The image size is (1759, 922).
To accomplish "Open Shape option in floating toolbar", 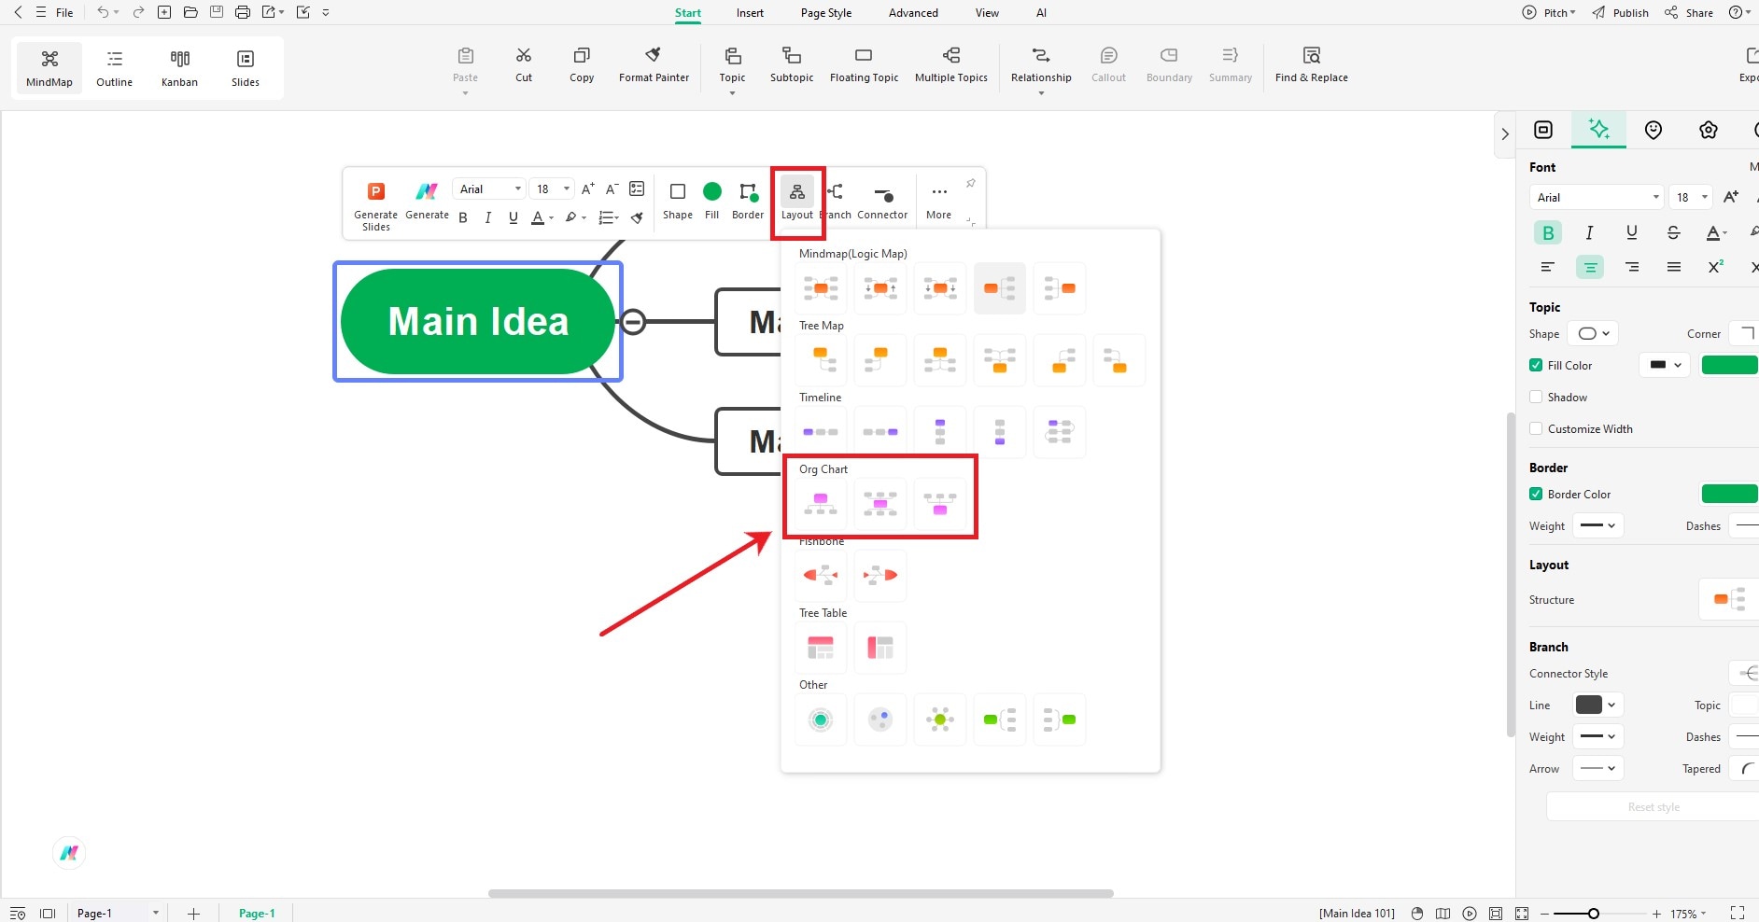I will (x=678, y=201).
